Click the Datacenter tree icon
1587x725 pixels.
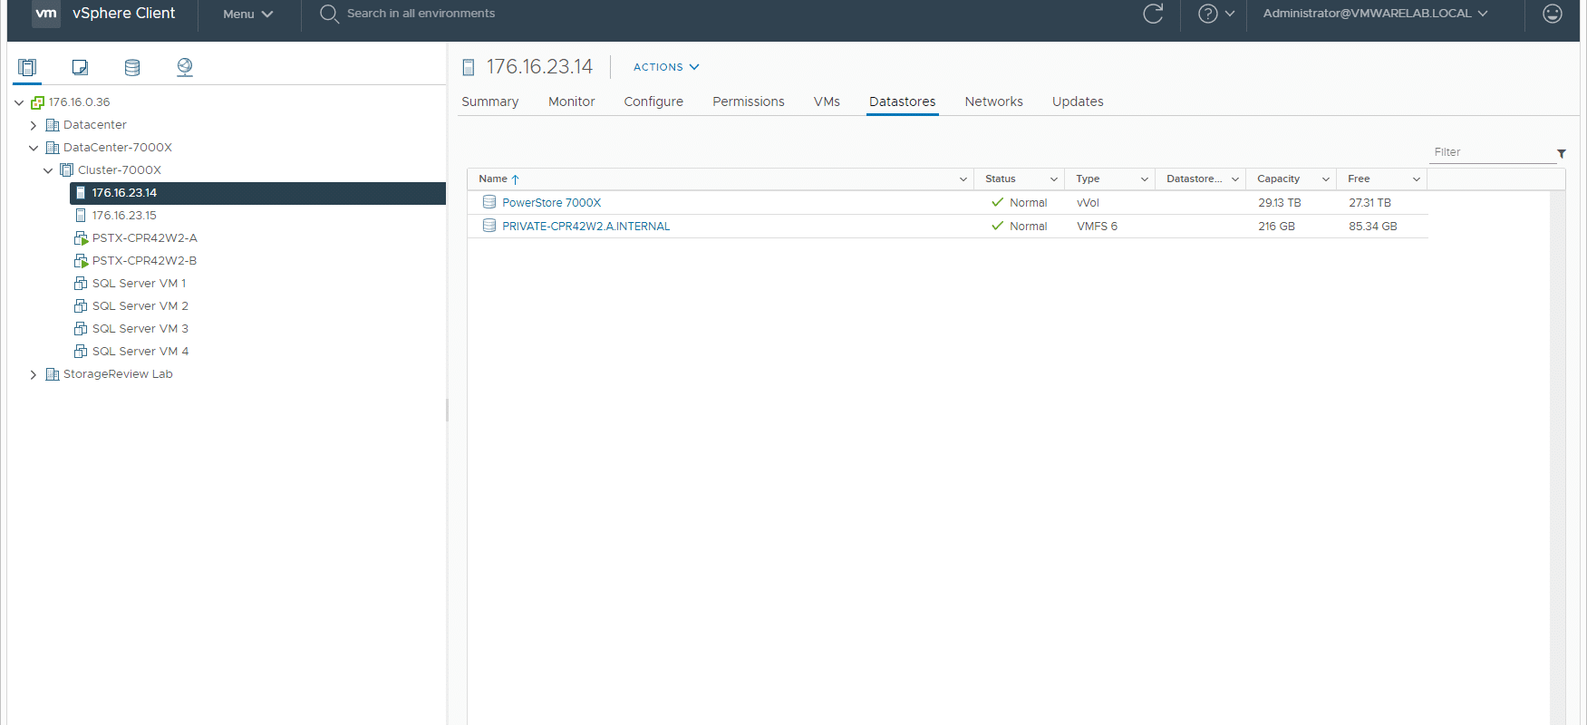click(x=53, y=125)
